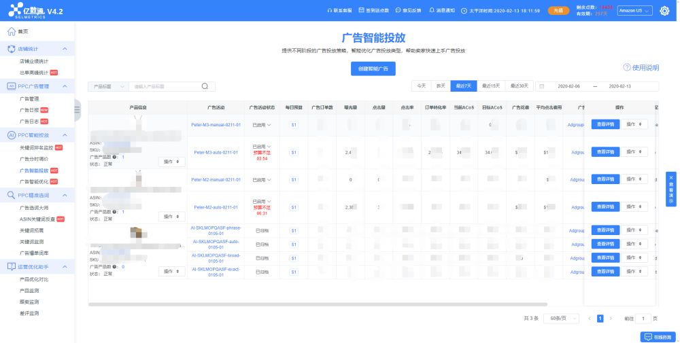Open 操作 dropdown in Peter-M3-auto-0211-01 row
The height and width of the screenshot is (343, 680).
point(634,152)
